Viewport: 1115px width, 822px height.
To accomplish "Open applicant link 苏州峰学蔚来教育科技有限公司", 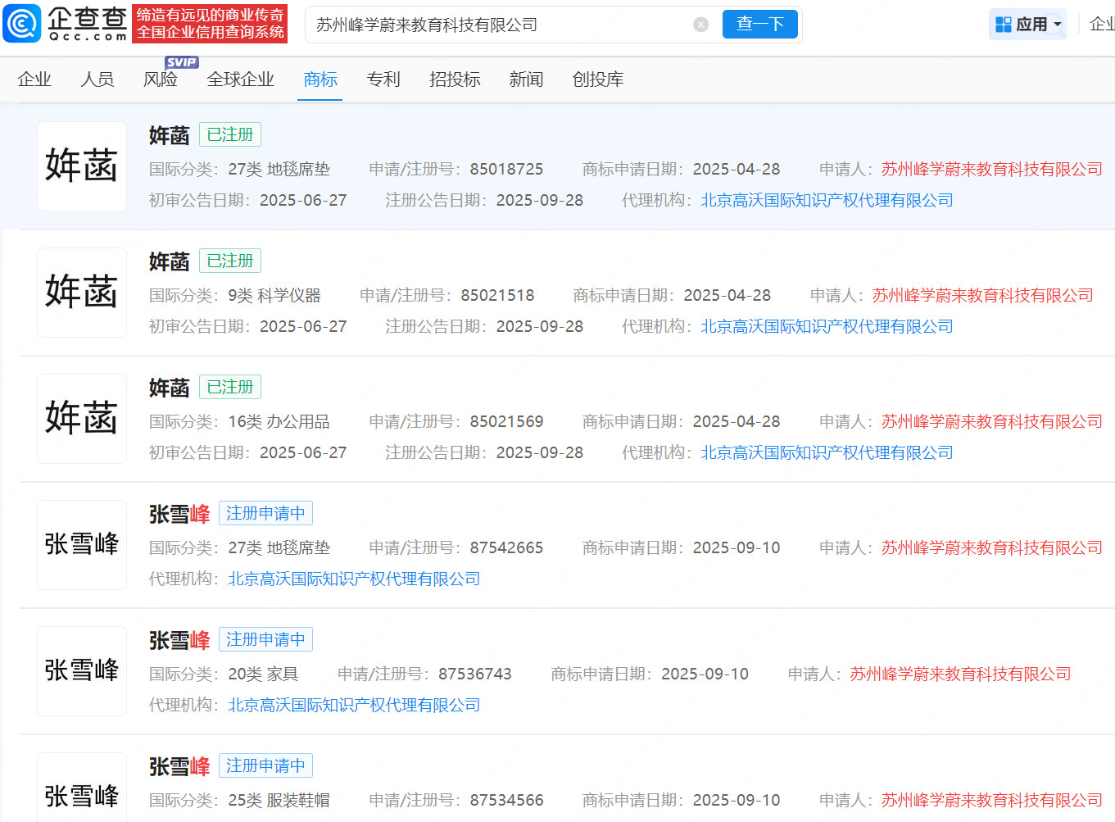I will click(x=991, y=169).
